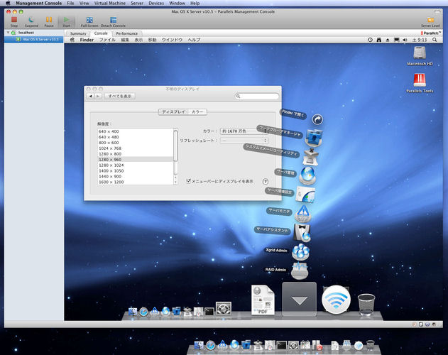Open the カラー color depth dropdown
Image resolution: width=448 pixels, height=355 pixels.
244,131
